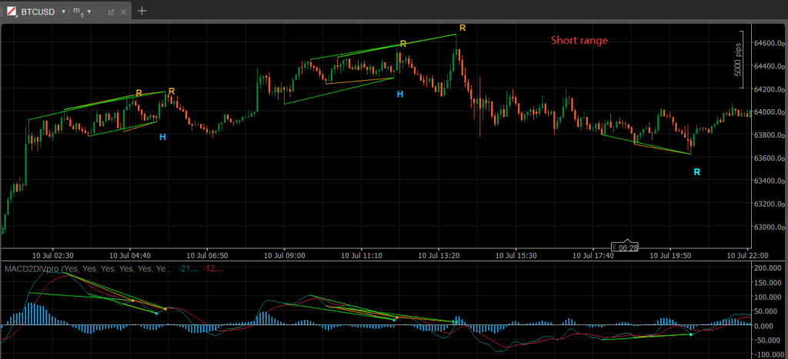The width and height of the screenshot is (788, 359).
Task: Click the 10 Jul 15:30 time label
Action: point(516,255)
